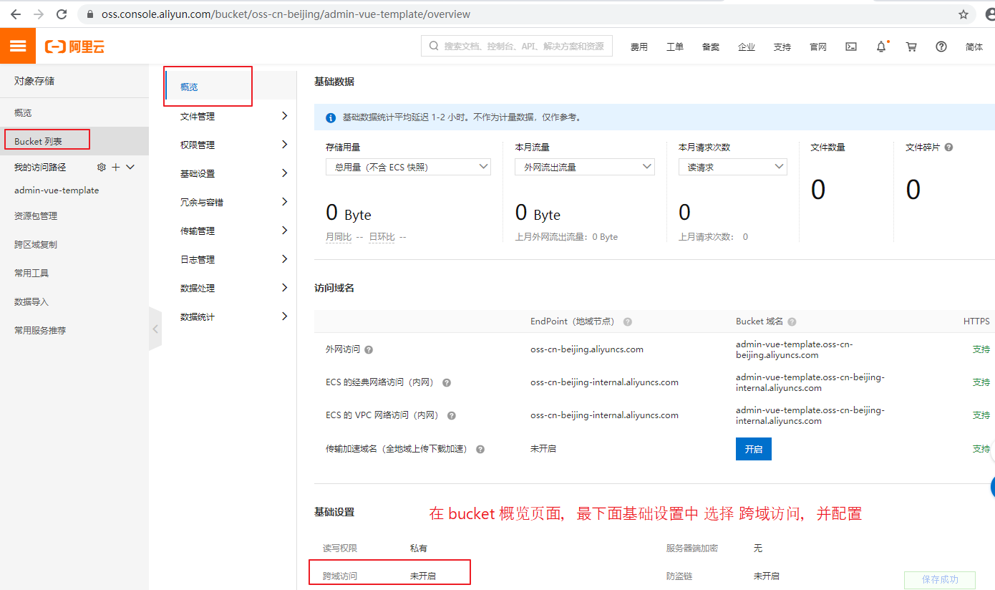This screenshot has width=995, height=590.
Task: Expand the 传输管理 submenu
Action: (284, 231)
